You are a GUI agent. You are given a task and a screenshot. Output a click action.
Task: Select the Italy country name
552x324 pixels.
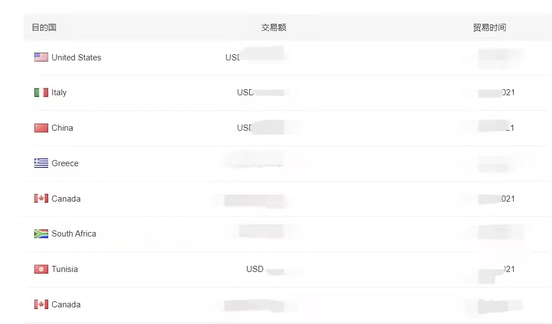59,92
